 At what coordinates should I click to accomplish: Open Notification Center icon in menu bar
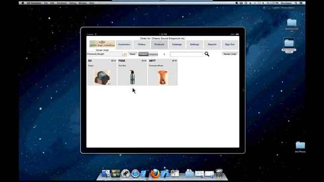coord(301,3)
